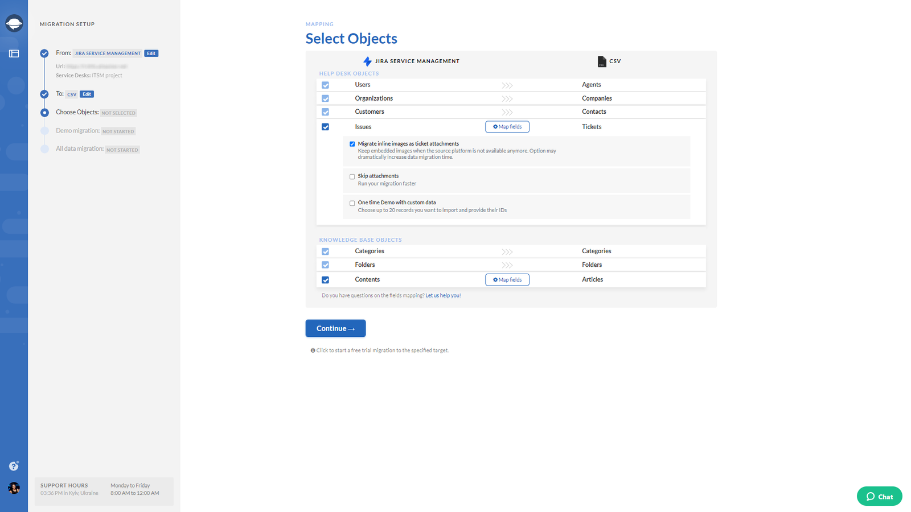Screen dimensions: 911x512
Task: Edit the To CSV target
Action: pyautogui.click(x=87, y=94)
